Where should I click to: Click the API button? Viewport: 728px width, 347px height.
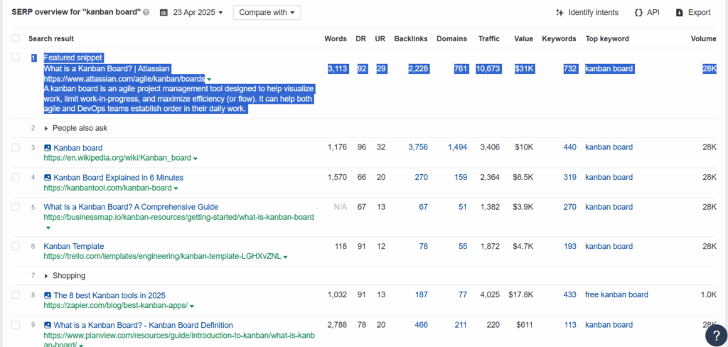(x=647, y=13)
